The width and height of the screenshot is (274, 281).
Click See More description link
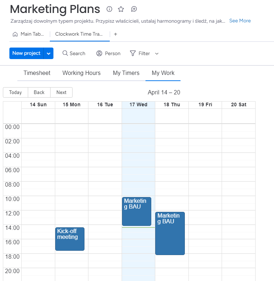[x=240, y=21]
